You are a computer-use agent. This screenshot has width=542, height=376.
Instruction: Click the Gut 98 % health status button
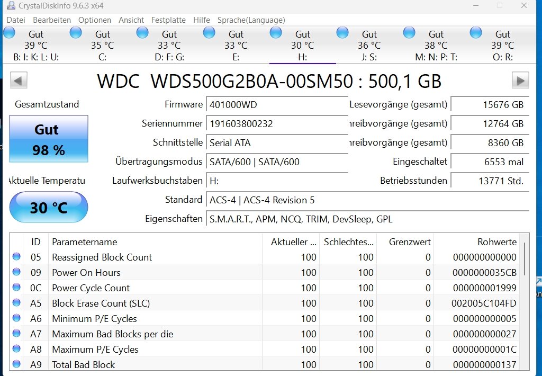(49, 139)
